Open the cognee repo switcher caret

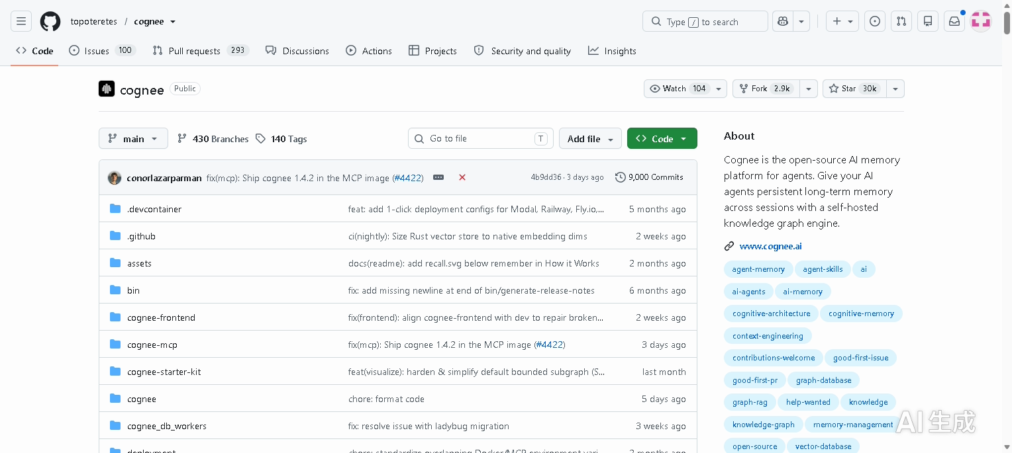click(x=173, y=22)
